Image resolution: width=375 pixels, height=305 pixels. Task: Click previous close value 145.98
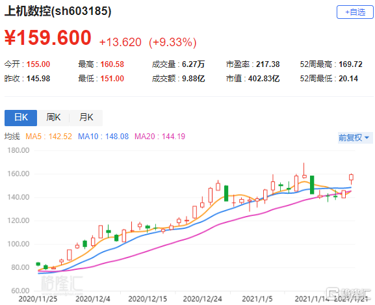(38, 79)
